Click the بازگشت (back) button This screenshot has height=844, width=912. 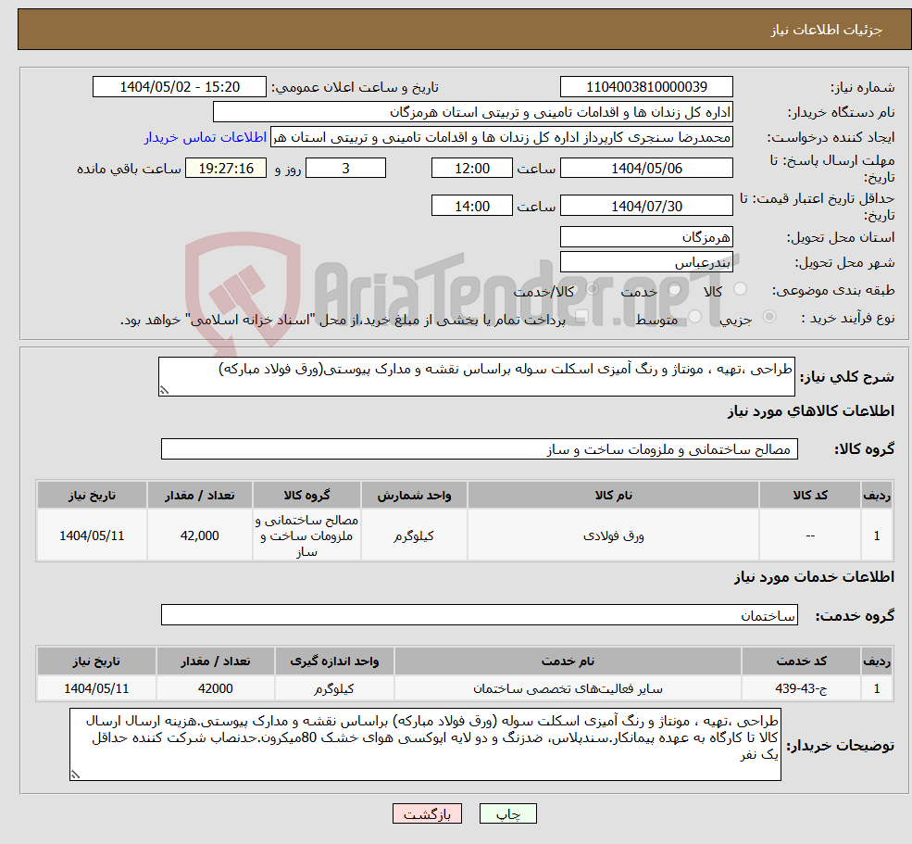coord(427,813)
